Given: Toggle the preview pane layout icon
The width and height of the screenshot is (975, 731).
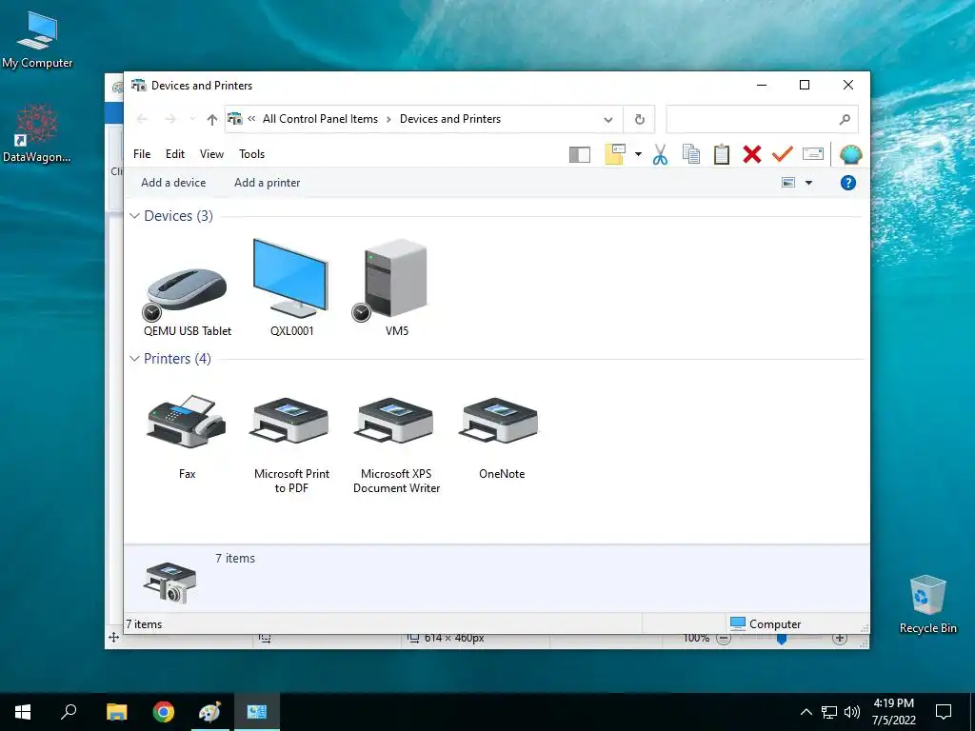Looking at the screenshot, I should pyautogui.click(x=580, y=154).
